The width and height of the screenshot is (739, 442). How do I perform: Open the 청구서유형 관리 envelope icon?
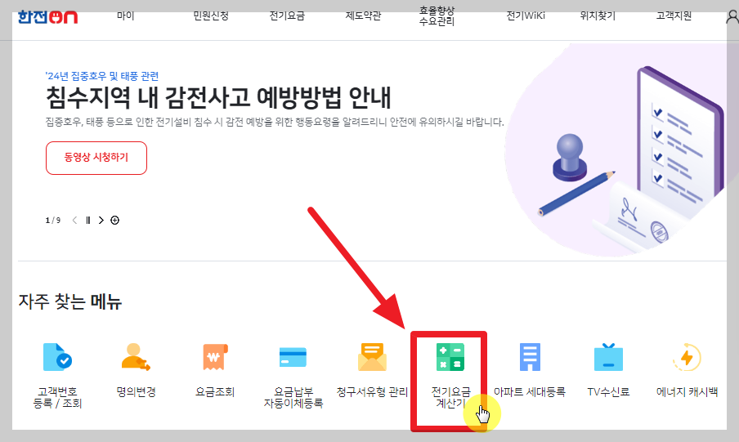coord(372,357)
